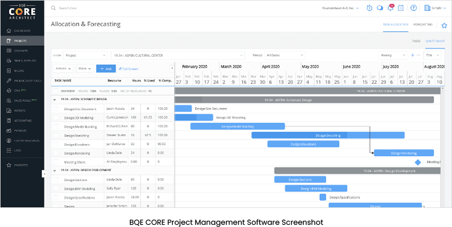Click the Design:Model Building Gantt bar
Image resolution: width=452 pixels, height=227 pixels.
pos(237,127)
